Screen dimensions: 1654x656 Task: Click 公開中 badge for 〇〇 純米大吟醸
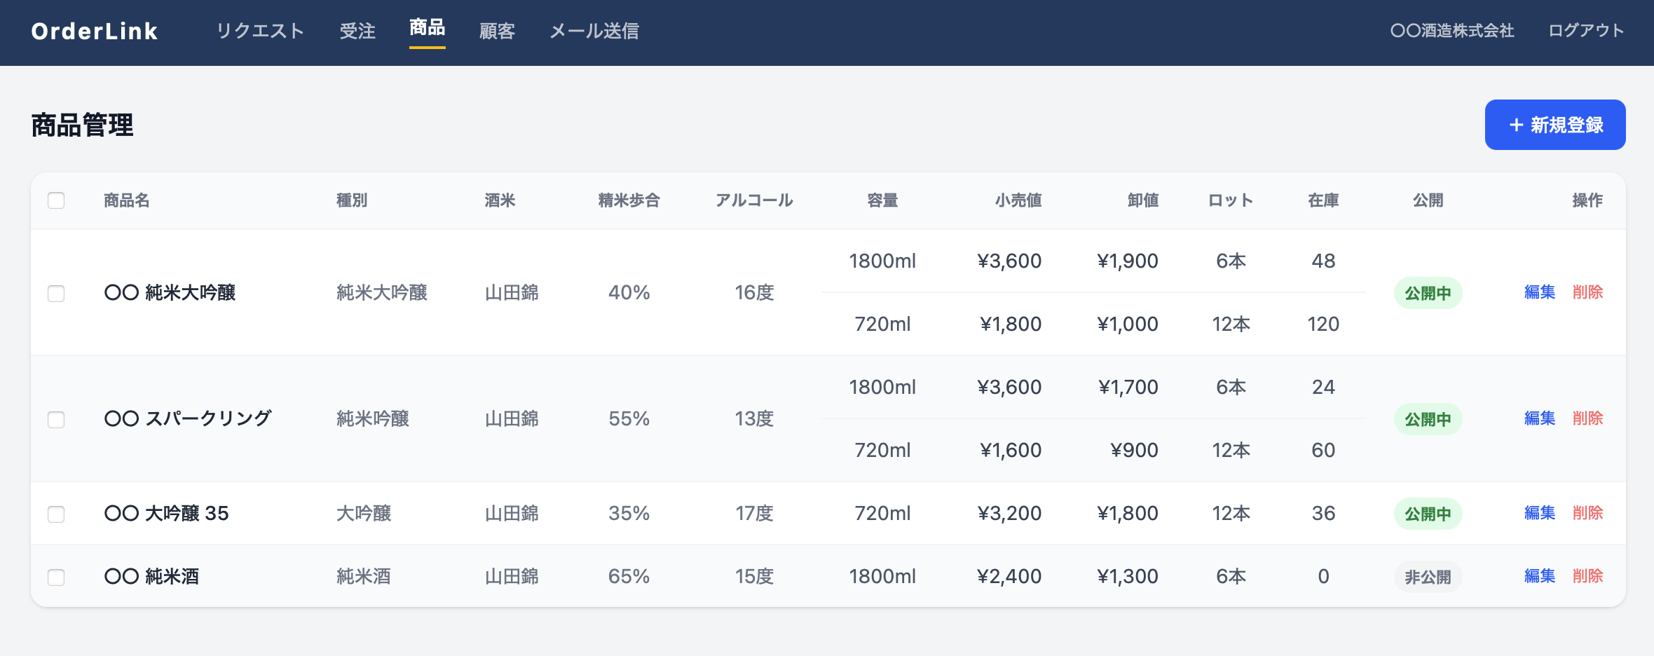click(1428, 293)
